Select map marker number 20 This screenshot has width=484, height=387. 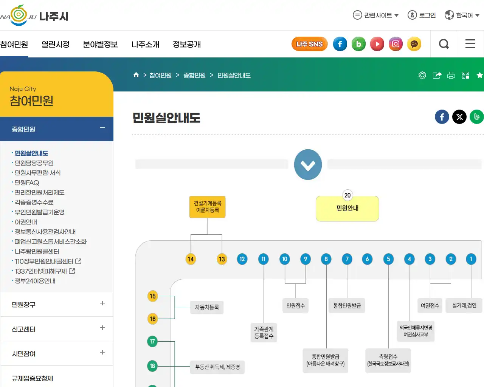pos(347,195)
